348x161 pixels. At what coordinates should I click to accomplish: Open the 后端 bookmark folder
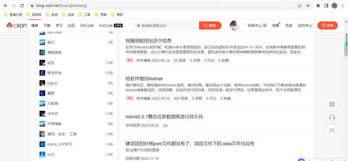click(x=68, y=15)
